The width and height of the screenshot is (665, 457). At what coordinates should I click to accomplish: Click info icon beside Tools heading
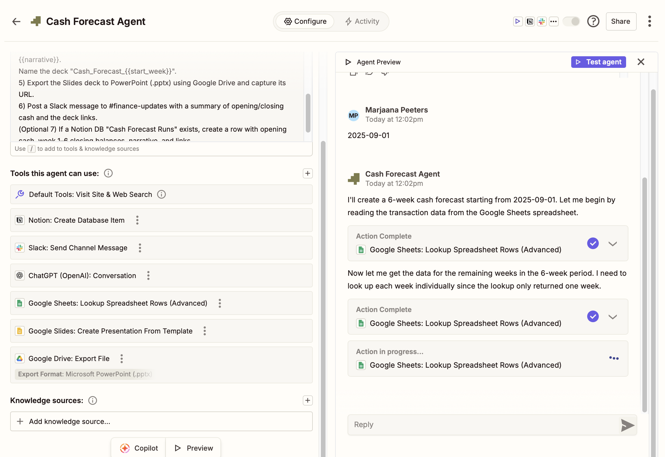(108, 173)
